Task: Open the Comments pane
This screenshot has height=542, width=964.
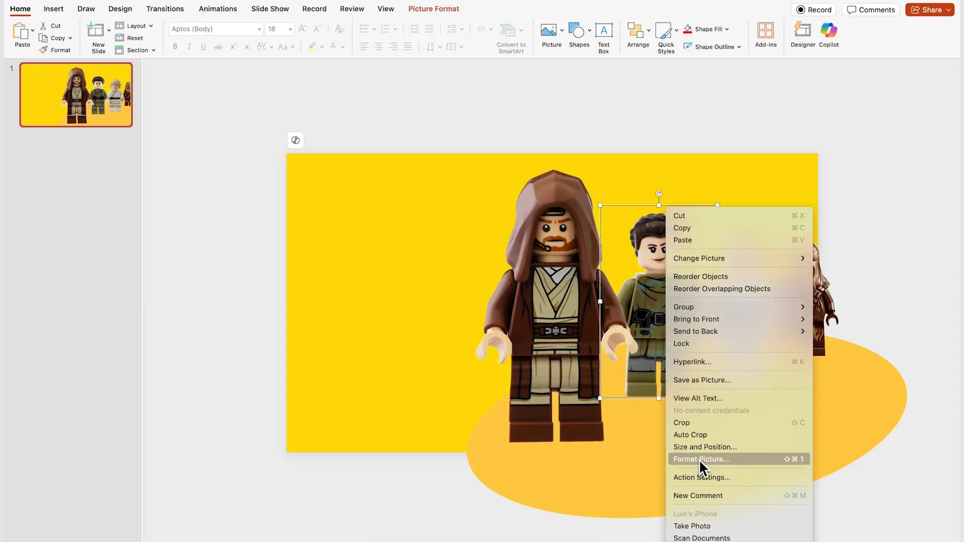Action: tap(871, 10)
